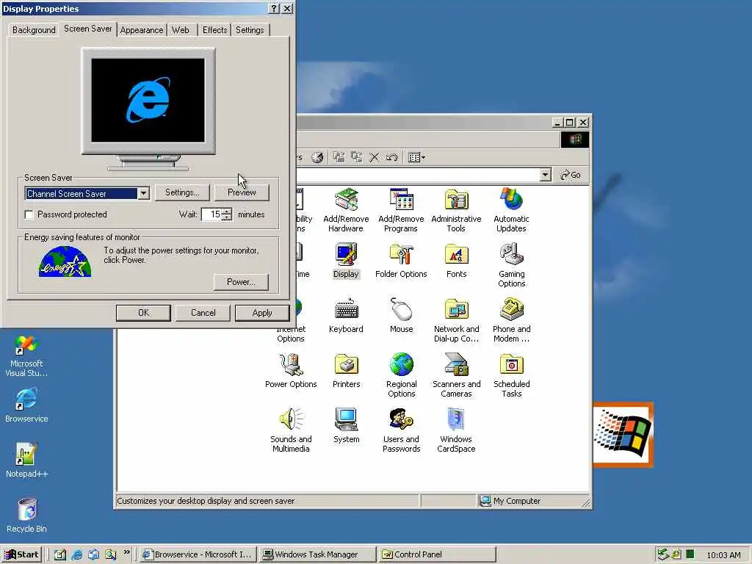Open the Add/Remove Hardware icon
This screenshot has width=752, height=564.
346,209
